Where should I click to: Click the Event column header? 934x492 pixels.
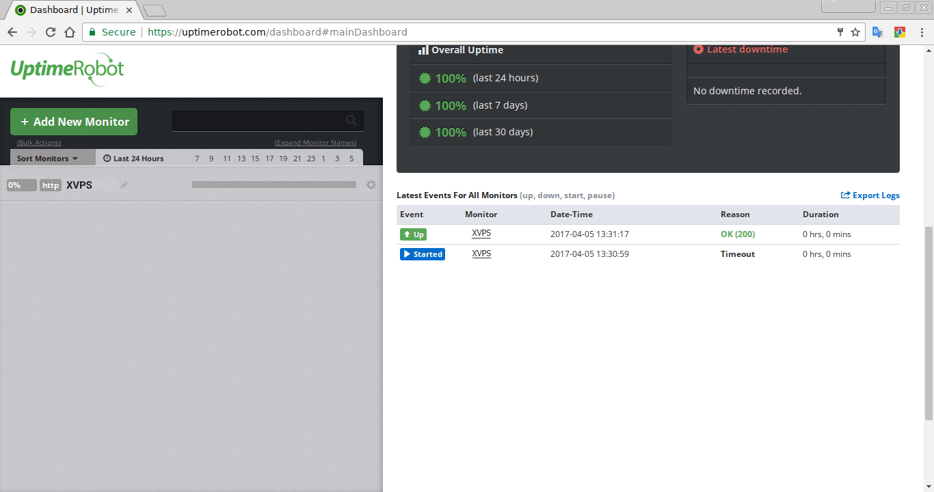pyautogui.click(x=412, y=215)
